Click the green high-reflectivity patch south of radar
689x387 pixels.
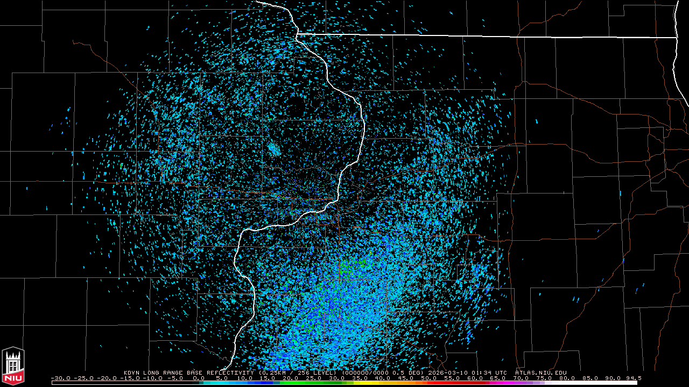(350, 266)
